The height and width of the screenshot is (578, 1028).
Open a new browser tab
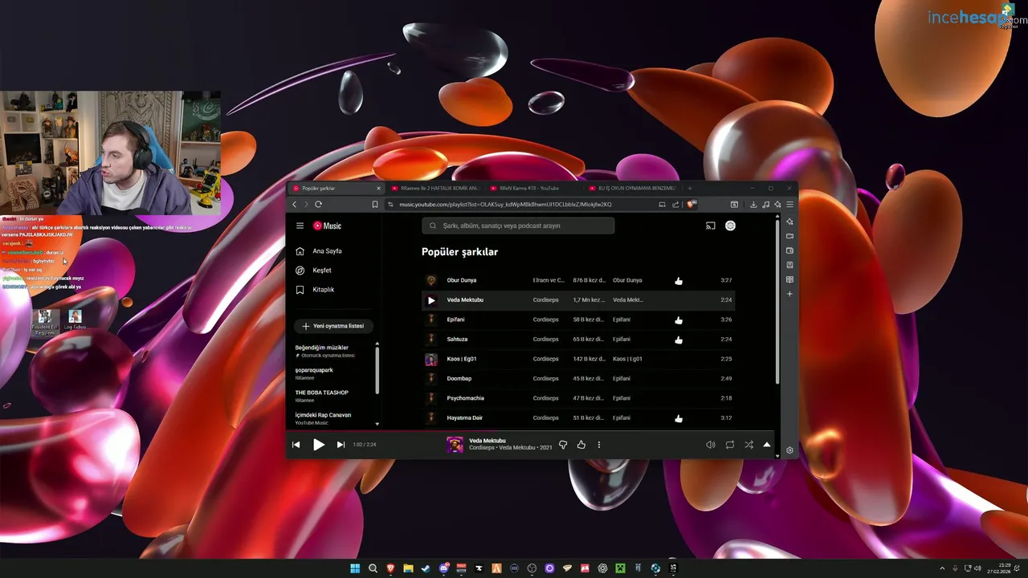click(689, 188)
